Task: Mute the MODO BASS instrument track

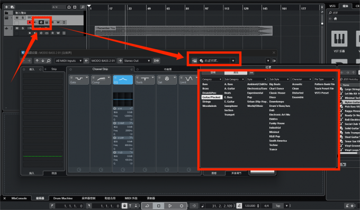Action: 17,17
